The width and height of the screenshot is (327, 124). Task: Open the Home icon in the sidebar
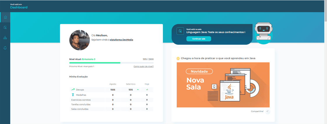coord(5,17)
